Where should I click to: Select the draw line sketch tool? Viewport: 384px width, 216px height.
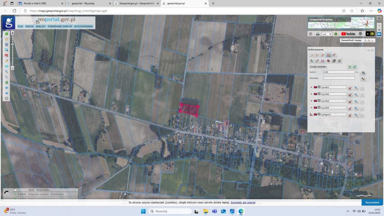[x=317, y=55]
